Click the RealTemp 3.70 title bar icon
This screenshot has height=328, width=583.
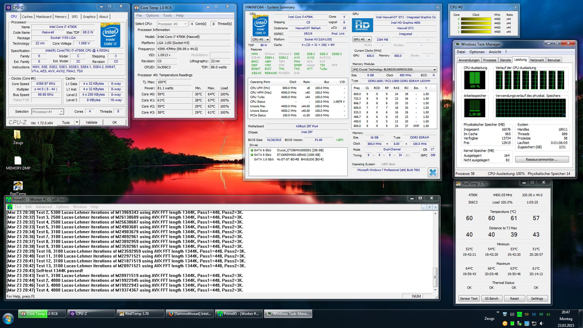[458, 184]
